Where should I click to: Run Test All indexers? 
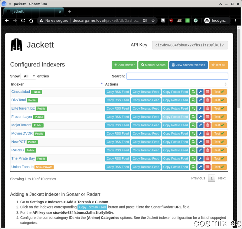(x=218, y=65)
